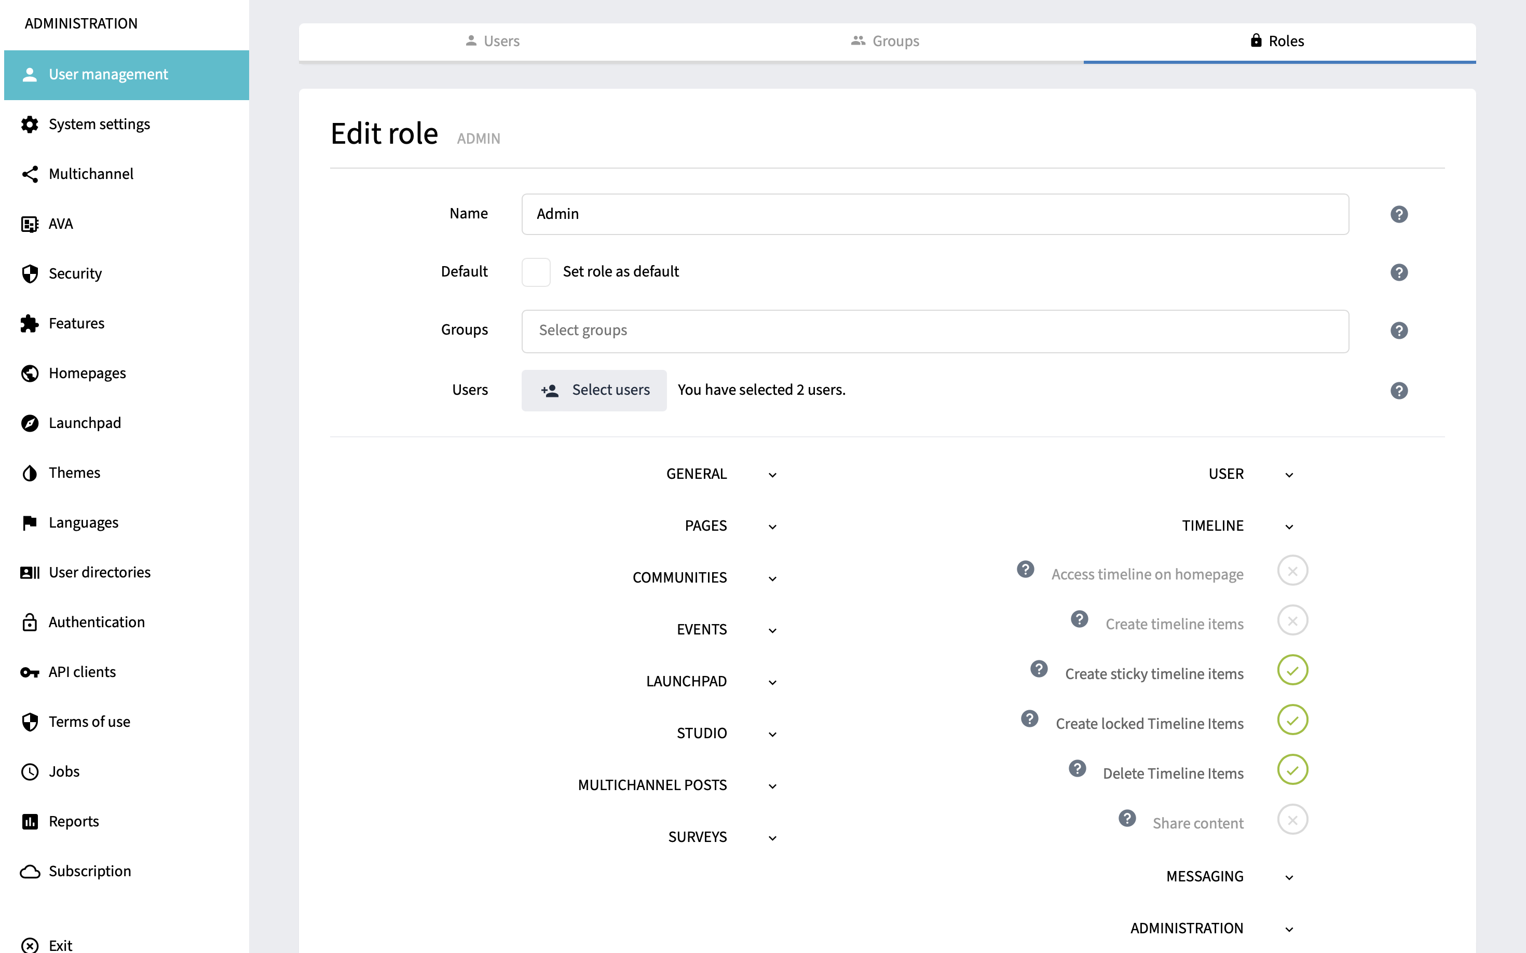This screenshot has height=953, width=1526.
Task: Click the Terms of use shield icon
Action: click(30, 722)
